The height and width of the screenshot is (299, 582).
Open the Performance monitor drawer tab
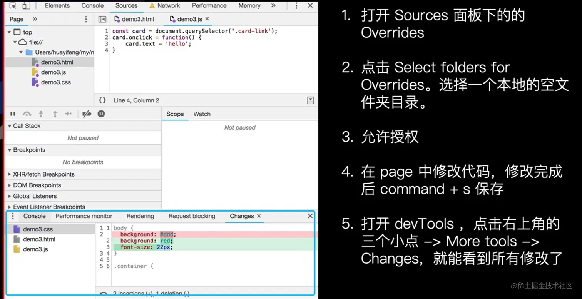coord(84,216)
